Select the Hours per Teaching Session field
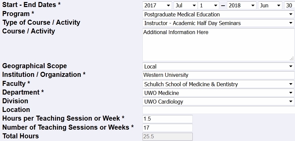Viewport: 295px width, 141px height. click(168, 119)
